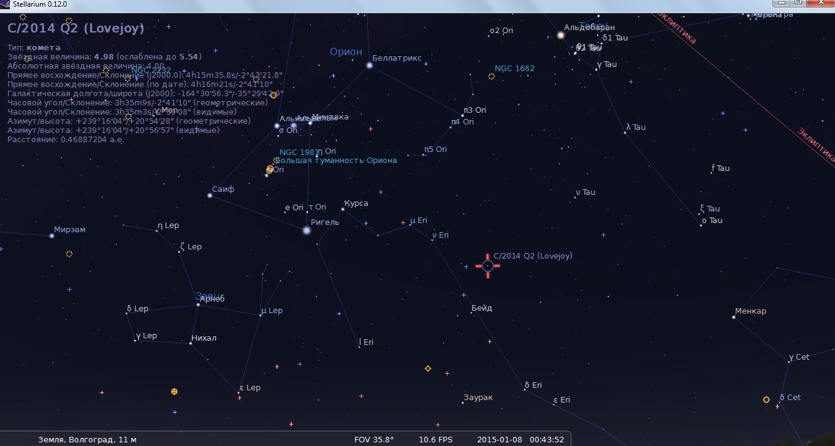This screenshot has width=835, height=446.
Task: Click the star Мирзам
Action: click(x=52, y=235)
